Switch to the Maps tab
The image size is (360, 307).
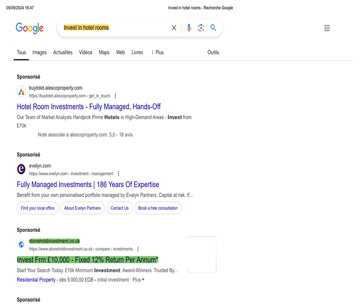coord(104,53)
